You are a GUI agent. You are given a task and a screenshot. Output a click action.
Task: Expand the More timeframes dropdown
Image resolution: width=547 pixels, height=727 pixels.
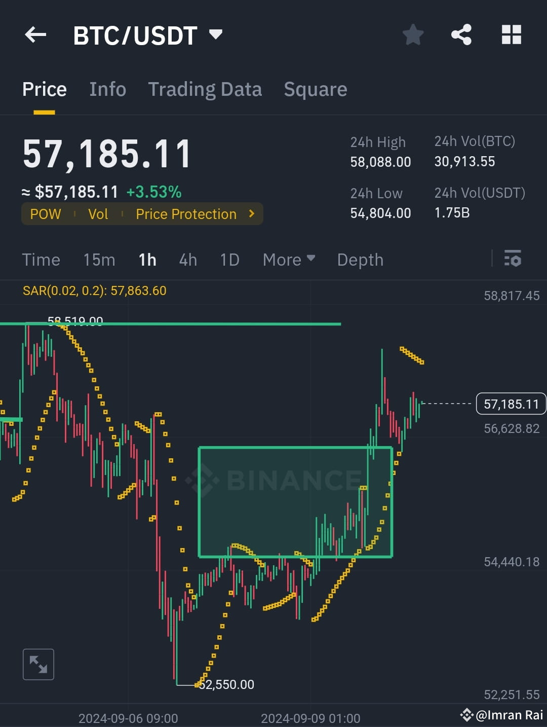[288, 259]
